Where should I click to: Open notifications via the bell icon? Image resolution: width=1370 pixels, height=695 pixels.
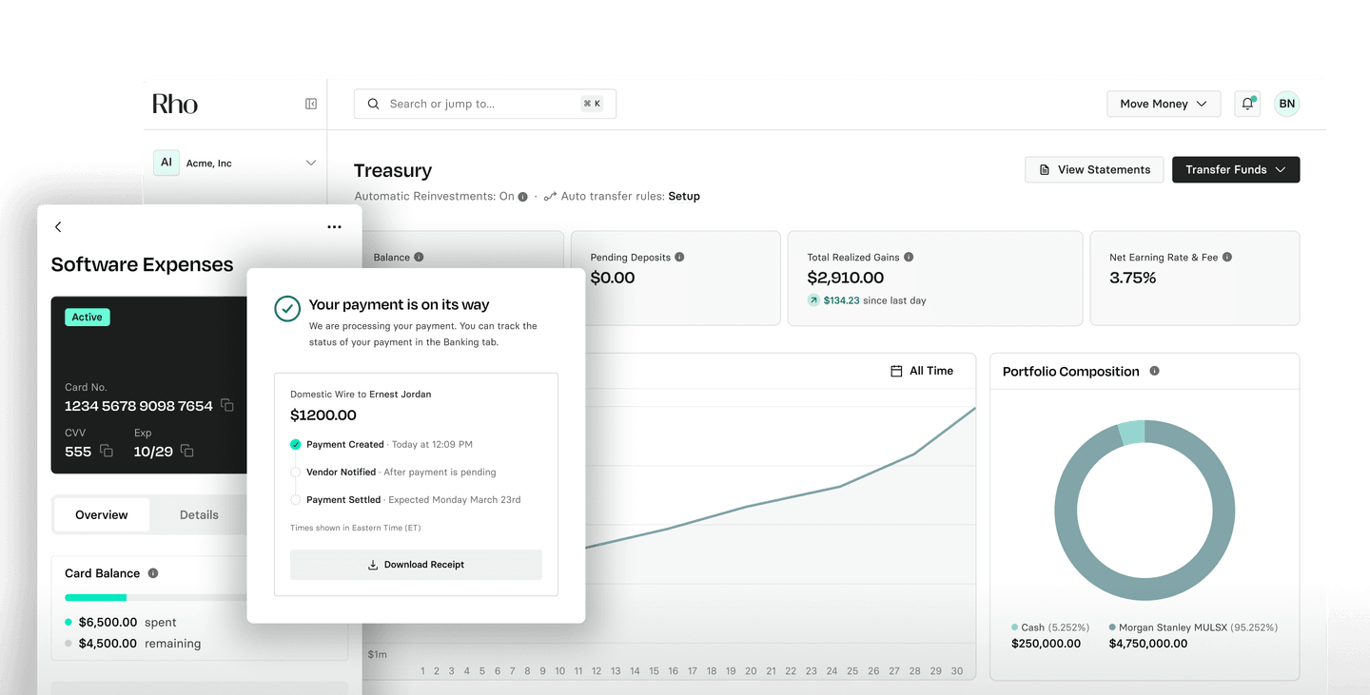(1246, 104)
